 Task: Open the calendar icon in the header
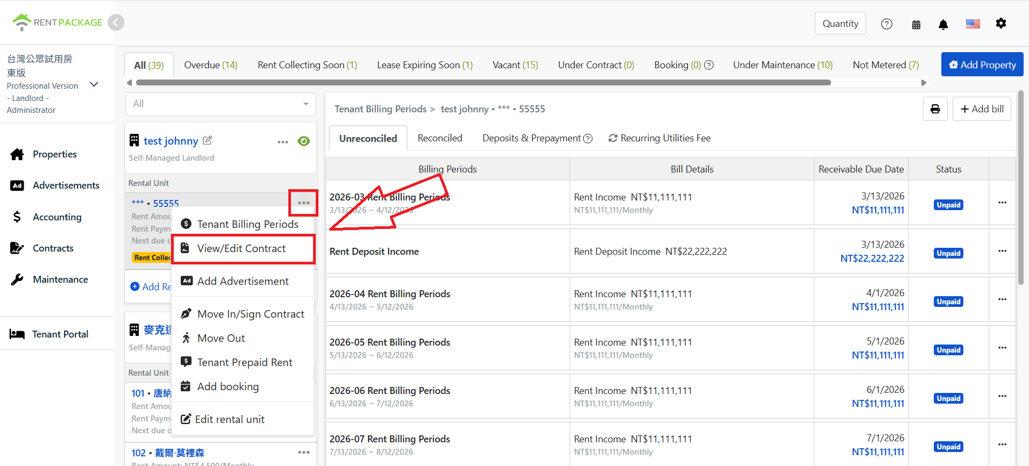916,24
